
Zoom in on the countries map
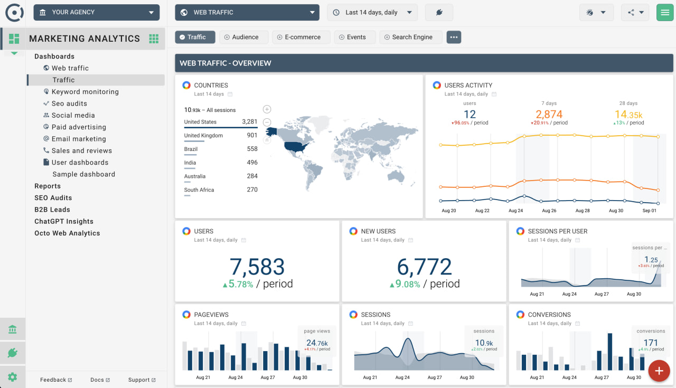(x=267, y=109)
